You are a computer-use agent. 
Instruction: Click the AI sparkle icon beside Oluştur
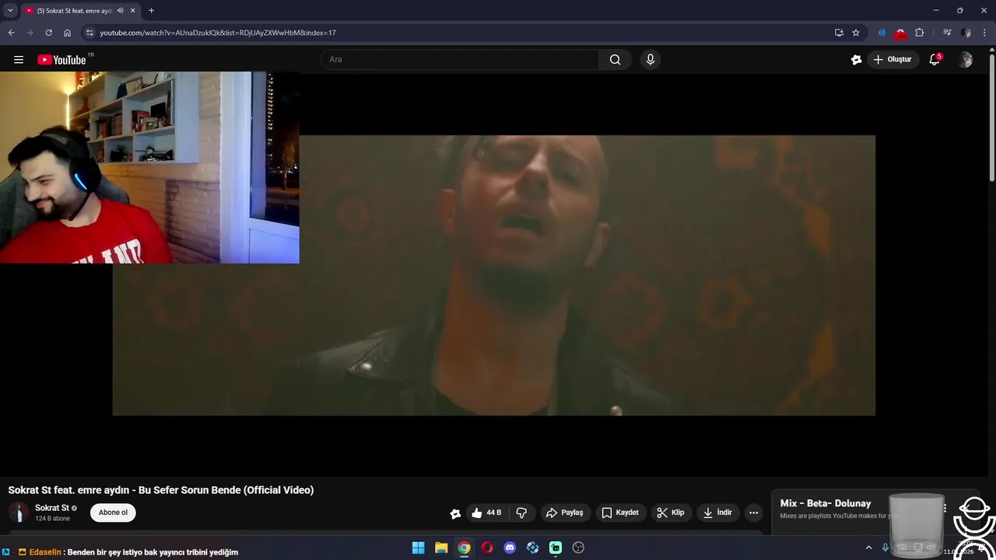tap(856, 60)
